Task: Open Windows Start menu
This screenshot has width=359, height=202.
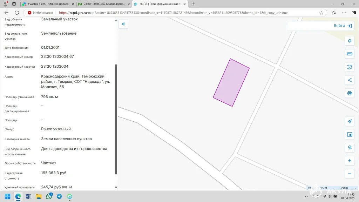Action: pyautogui.click(x=8, y=196)
